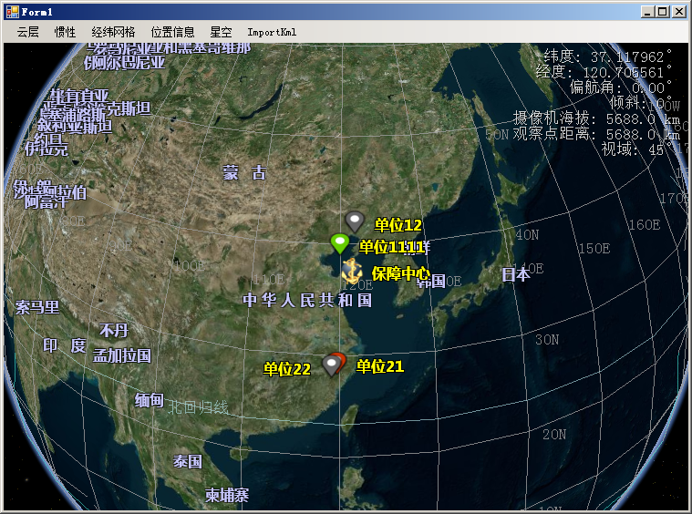This screenshot has width=692, height=514.
Task: Toggle the 星空 starfield menu item
Action: coord(221,32)
